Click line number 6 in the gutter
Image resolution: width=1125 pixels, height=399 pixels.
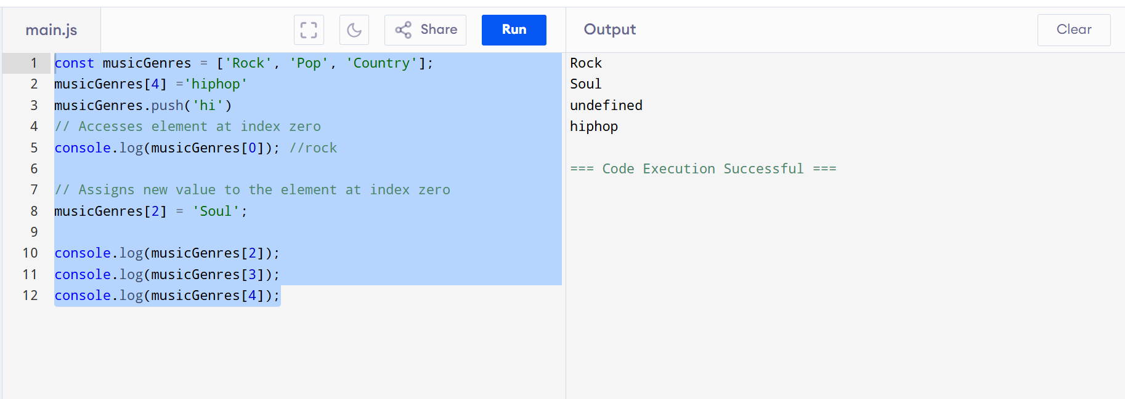pyautogui.click(x=34, y=169)
